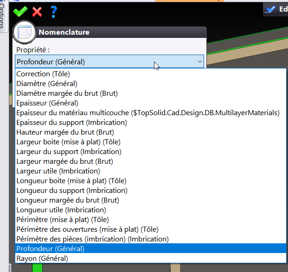Screen dimensions: 288x272
Task: Choose Largeur du support (Imbrication)
Action: click(151, 152)
